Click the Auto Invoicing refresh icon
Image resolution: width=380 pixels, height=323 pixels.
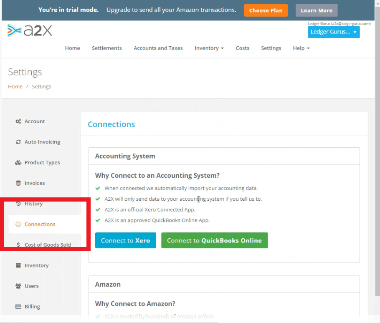tap(18, 142)
